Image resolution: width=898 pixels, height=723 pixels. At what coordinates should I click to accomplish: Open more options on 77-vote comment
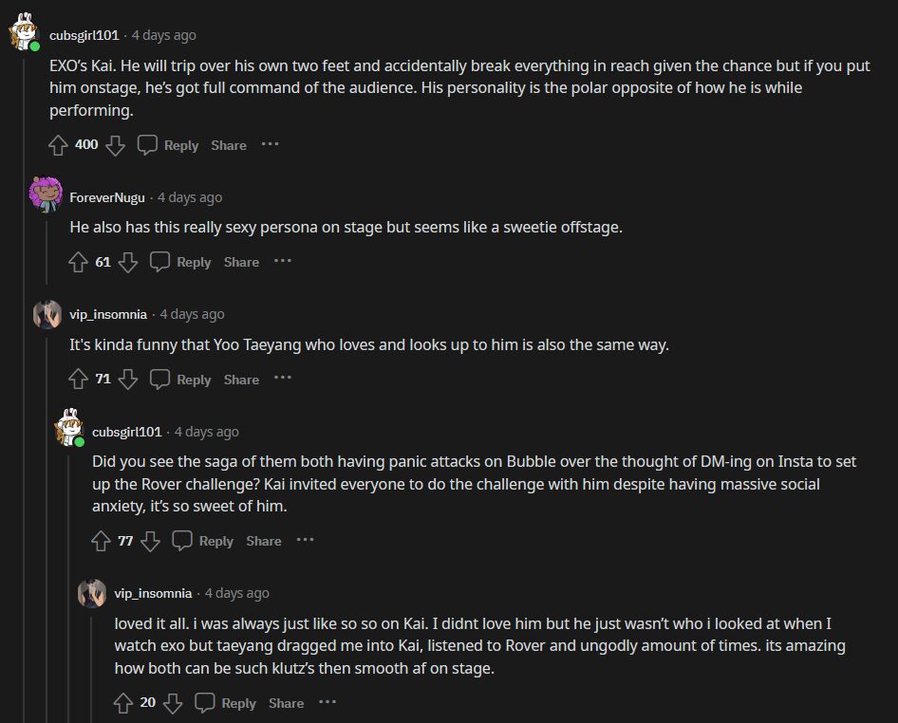pyautogui.click(x=305, y=540)
